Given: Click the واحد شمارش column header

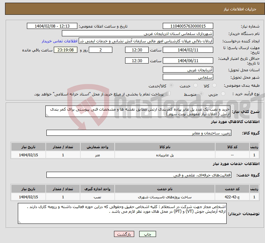Looking at the screenshot, I should [98, 147].
